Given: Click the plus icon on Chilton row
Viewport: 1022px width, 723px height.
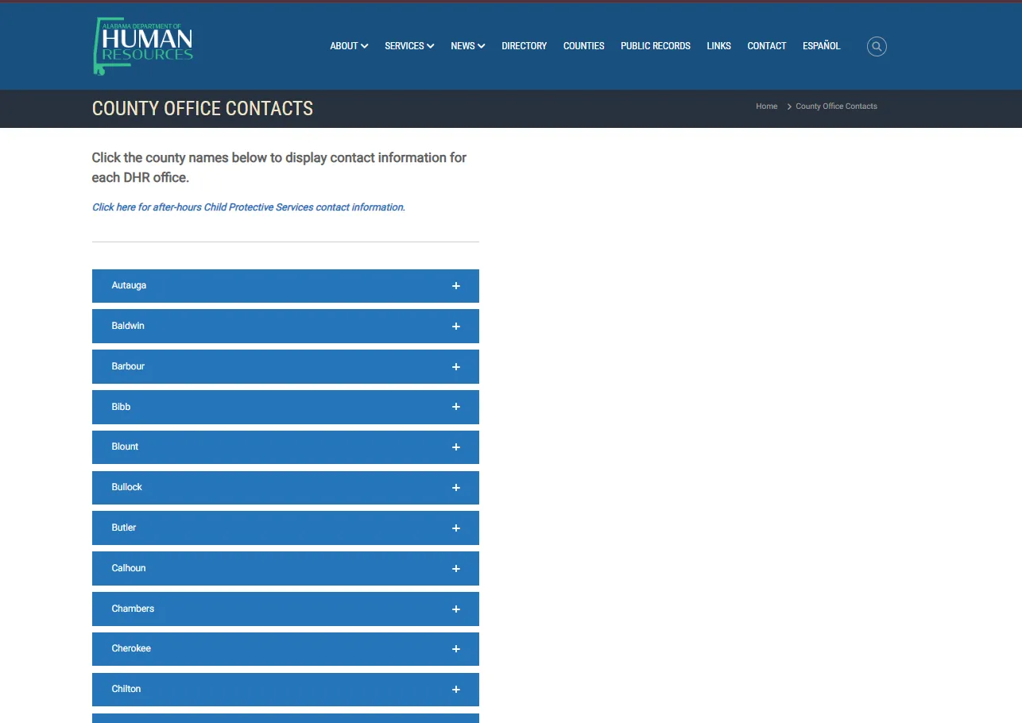Looking at the screenshot, I should coord(456,690).
